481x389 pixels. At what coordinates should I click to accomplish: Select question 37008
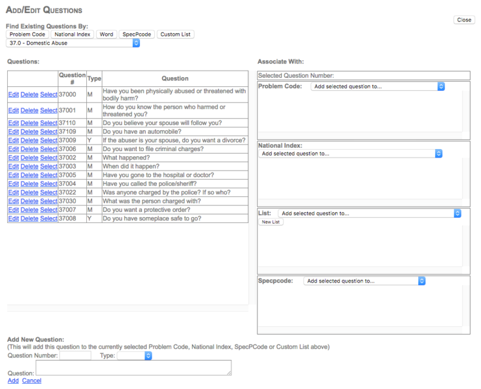pyautogui.click(x=49, y=218)
